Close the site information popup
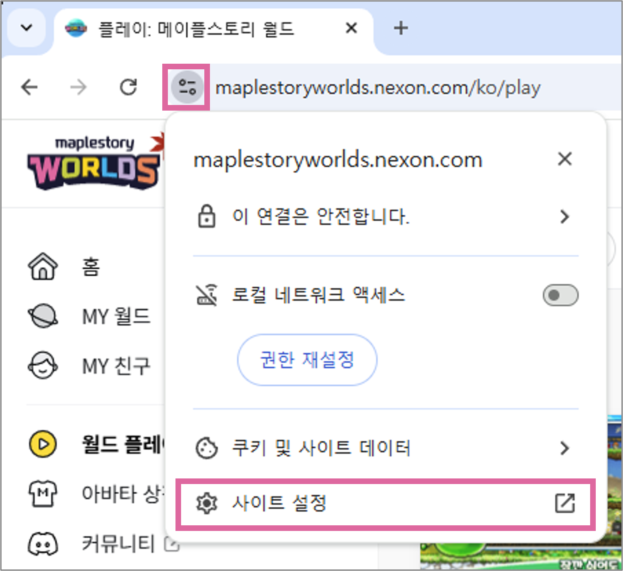 coord(565,159)
